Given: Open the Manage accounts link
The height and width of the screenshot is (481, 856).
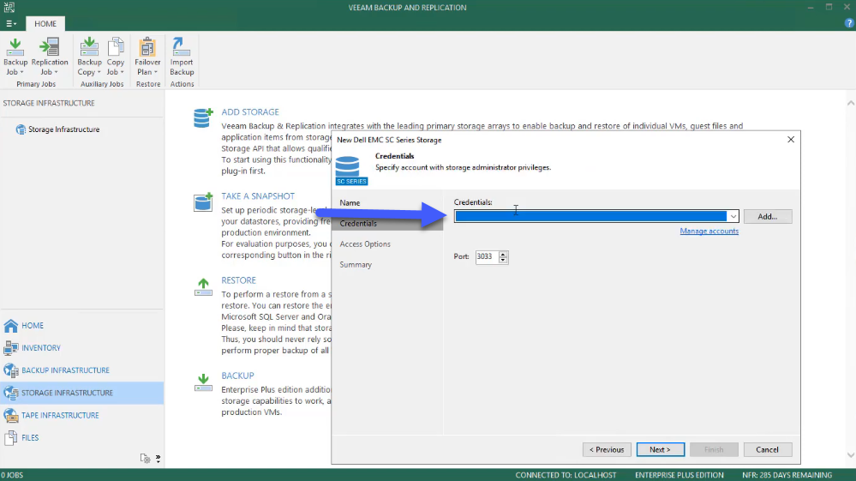Looking at the screenshot, I should 709,231.
